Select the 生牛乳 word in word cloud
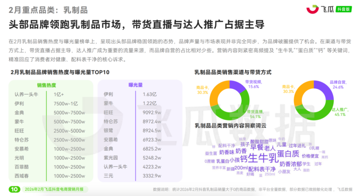Viewport: 363px width, 196px height. 263,157
